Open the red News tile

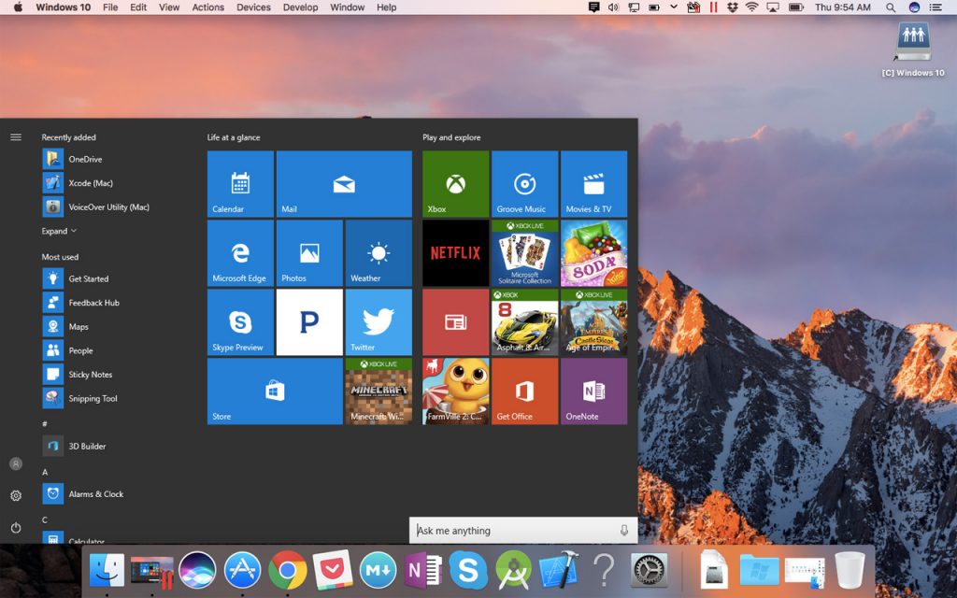pyautogui.click(x=456, y=322)
